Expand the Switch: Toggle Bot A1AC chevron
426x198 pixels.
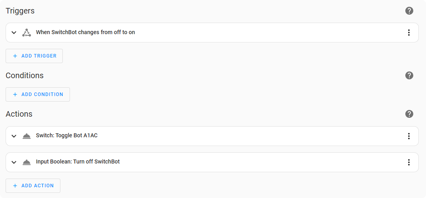pyautogui.click(x=14, y=136)
